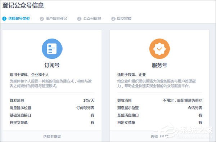Click 有 value beside 订阅号 基础消息接口
Image resolution: width=216 pixels, height=142 pixels.
93,115
